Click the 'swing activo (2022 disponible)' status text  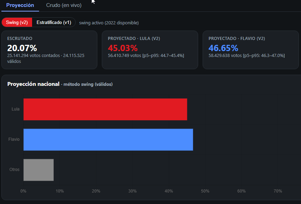point(109,23)
